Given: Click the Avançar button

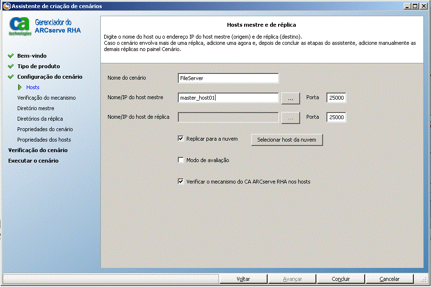Looking at the screenshot, I should (292, 279).
